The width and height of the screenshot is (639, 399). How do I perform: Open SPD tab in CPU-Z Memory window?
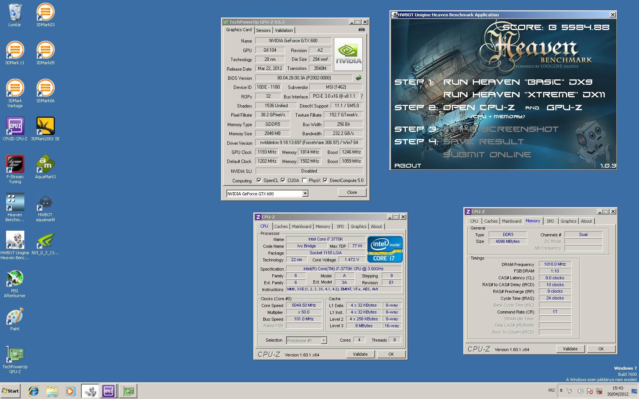pyautogui.click(x=550, y=221)
